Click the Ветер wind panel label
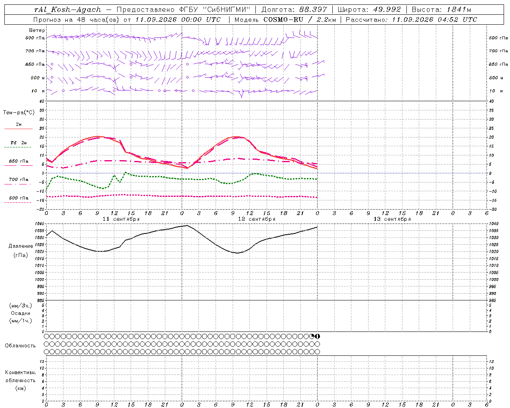The image size is (510, 408). click(x=37, y=30)
